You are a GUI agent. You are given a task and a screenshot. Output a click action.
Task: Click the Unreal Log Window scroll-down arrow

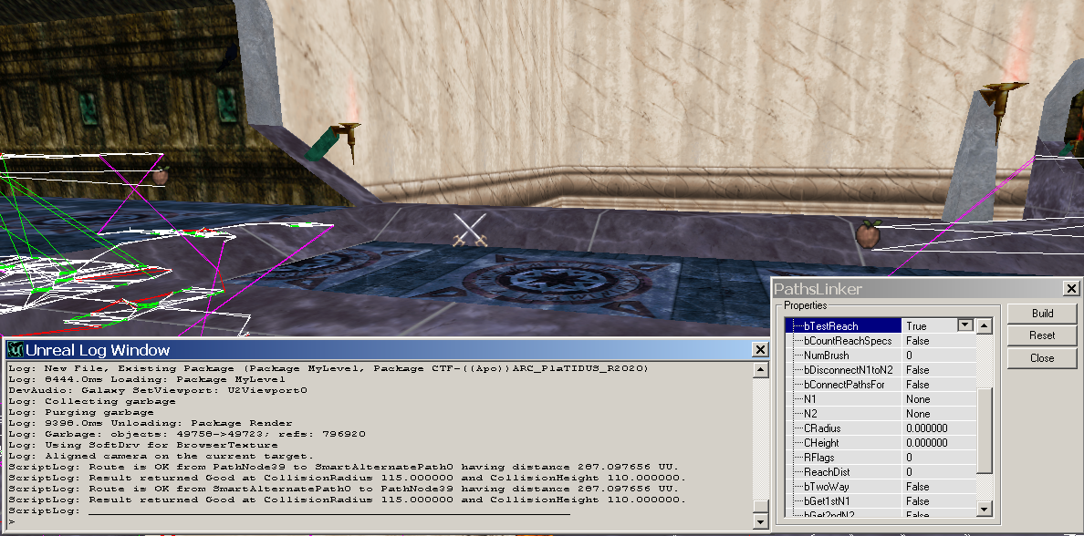click(x=760, y=521)
